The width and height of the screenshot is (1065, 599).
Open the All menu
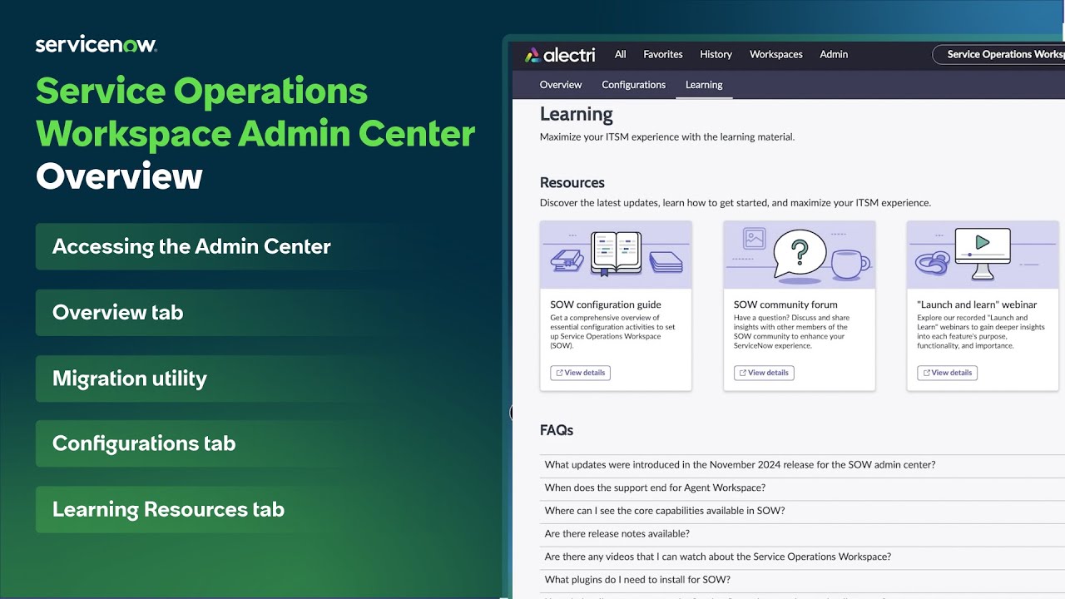click(620, 54)
